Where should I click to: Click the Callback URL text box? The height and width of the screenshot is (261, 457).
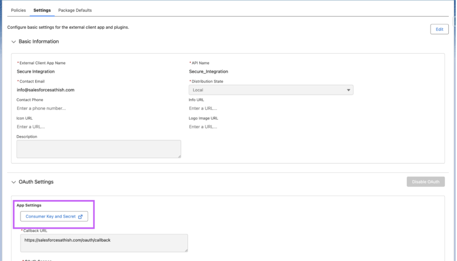coord(104,242)
